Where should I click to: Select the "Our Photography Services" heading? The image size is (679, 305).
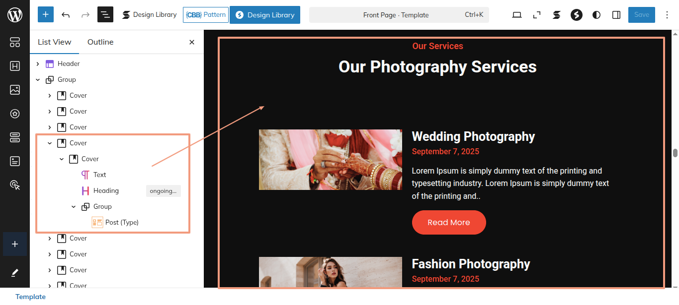coord(437,66)
